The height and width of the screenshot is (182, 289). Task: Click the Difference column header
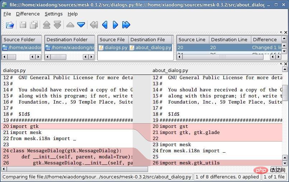(x=266, y=40)
